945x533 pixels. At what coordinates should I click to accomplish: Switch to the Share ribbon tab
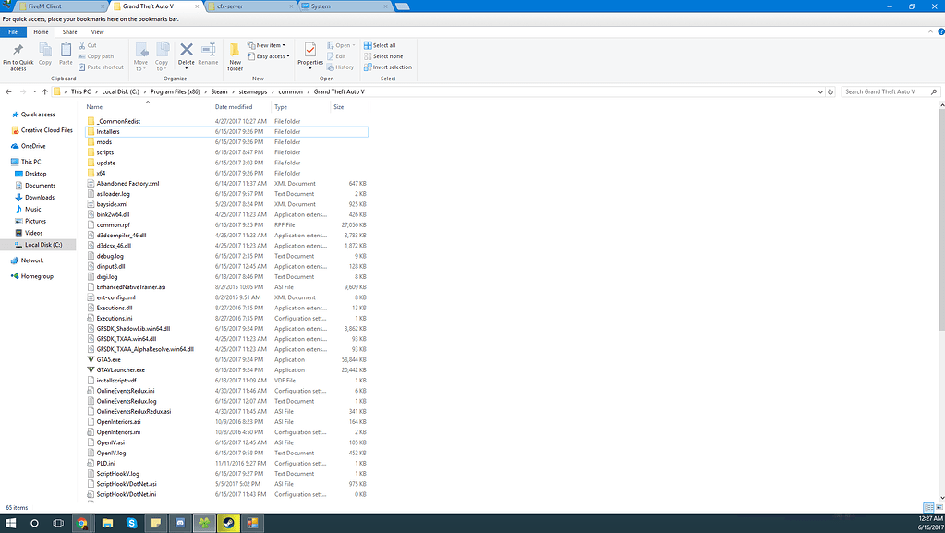[x=70, y=32]
